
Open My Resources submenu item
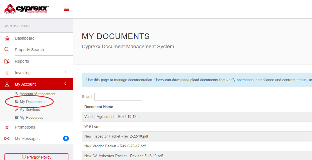click(31, 118)
